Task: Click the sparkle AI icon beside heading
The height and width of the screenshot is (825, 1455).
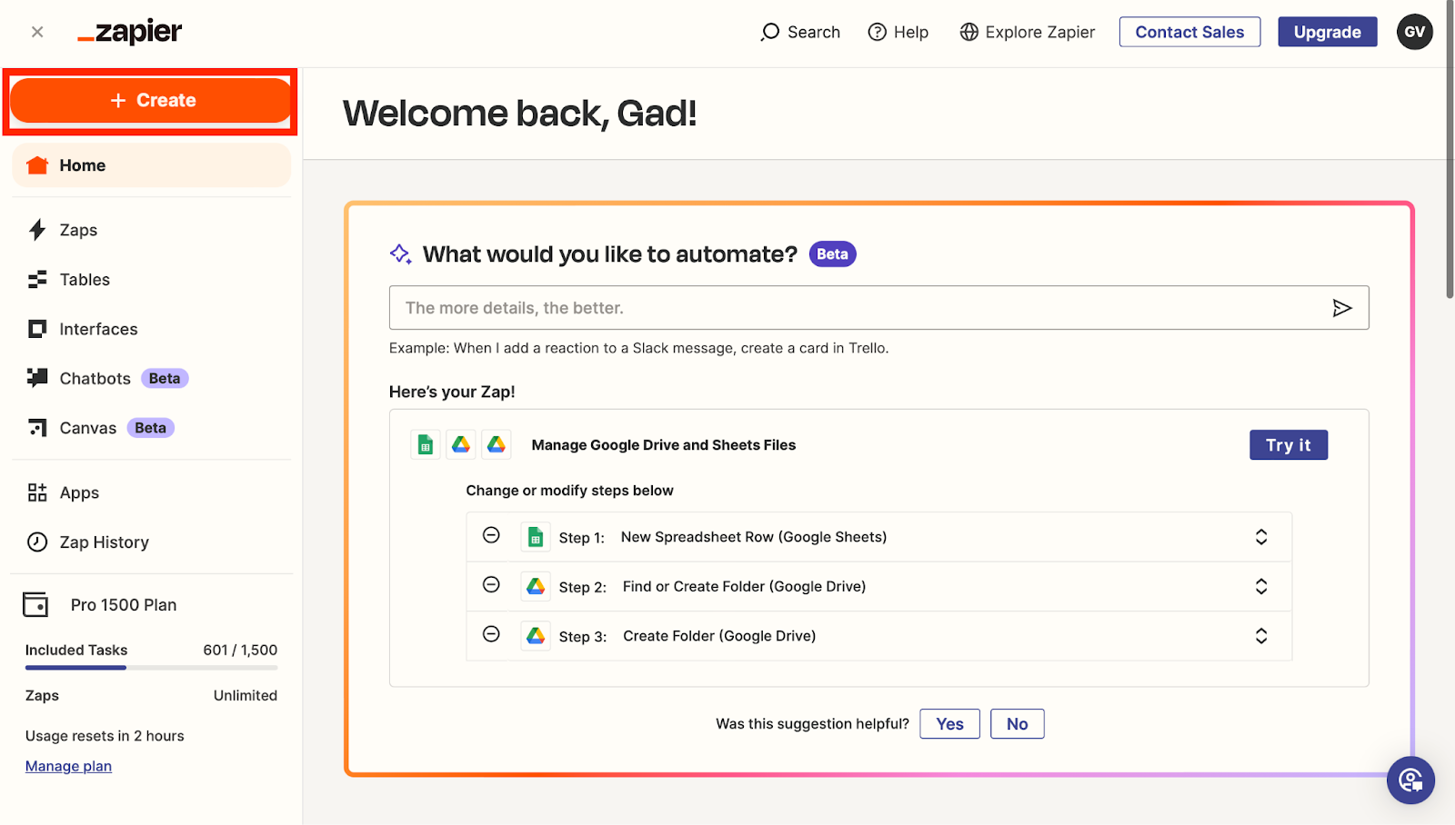Action: (x=400, y=254)
